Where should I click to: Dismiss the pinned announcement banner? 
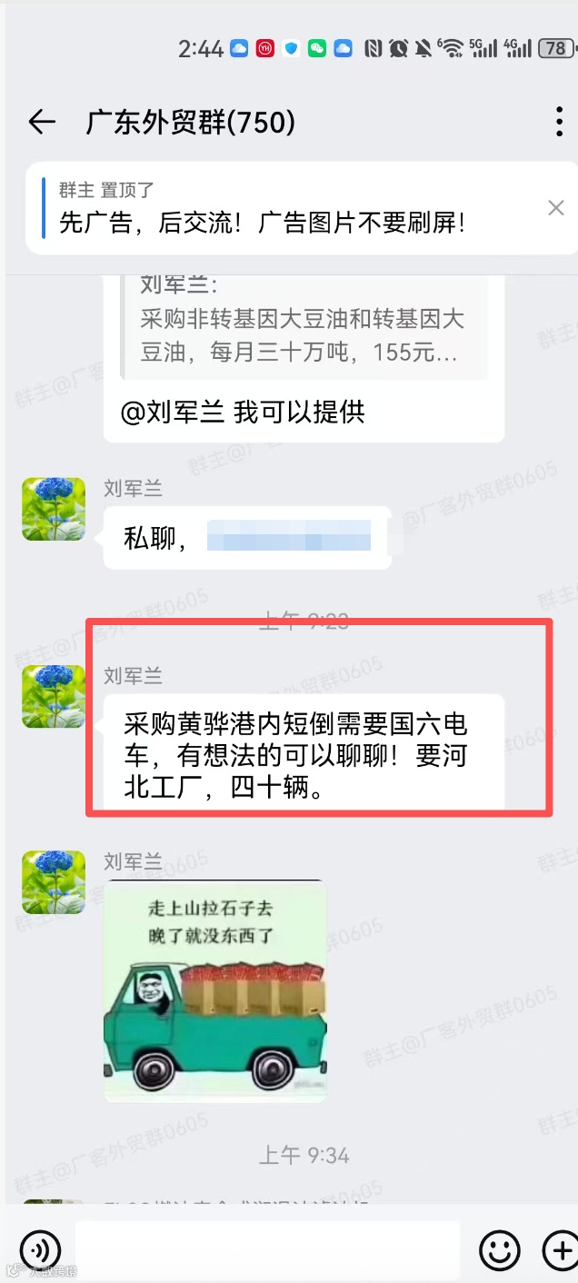coord(556,208)
